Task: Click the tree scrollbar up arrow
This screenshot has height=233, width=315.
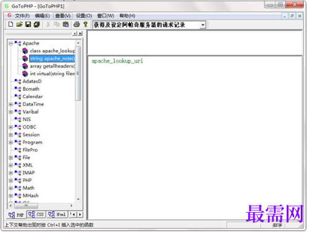Action: (x=78, y=43)
